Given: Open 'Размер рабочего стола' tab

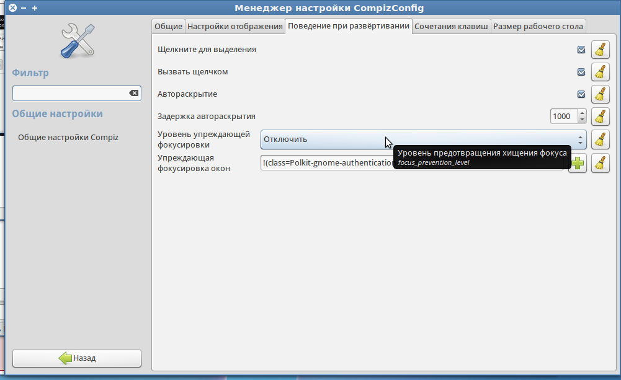Looking at the screenshot, I should tap(538, 27).
